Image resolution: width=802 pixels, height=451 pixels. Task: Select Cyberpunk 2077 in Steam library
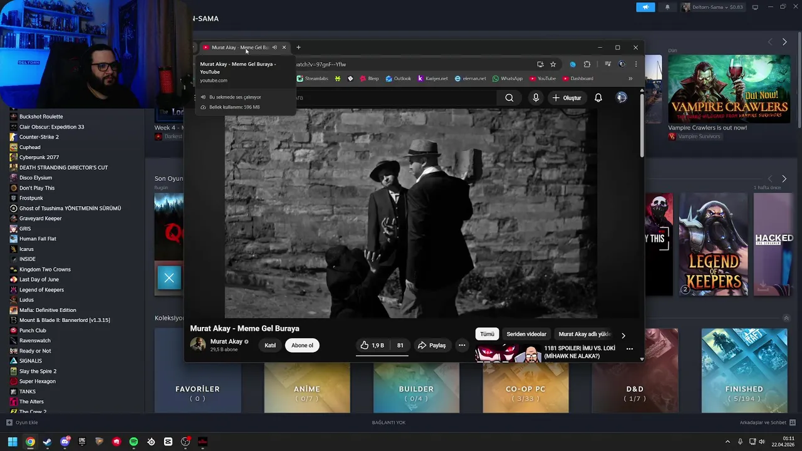point(39,157)
